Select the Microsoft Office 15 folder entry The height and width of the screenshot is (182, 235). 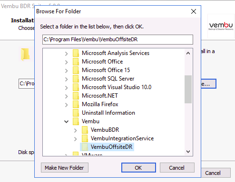tap(106, 70)
